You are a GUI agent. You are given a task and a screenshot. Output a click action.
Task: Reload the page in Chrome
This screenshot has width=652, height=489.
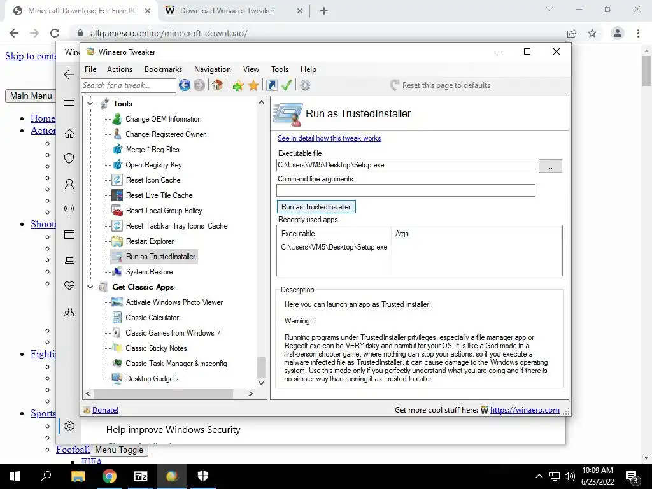click(55, 33)
